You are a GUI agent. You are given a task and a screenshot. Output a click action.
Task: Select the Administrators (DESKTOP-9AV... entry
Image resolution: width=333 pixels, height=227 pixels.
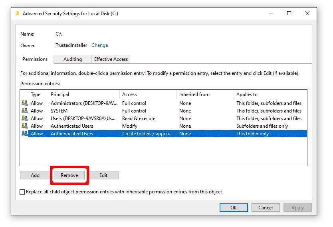coord(164,103)
